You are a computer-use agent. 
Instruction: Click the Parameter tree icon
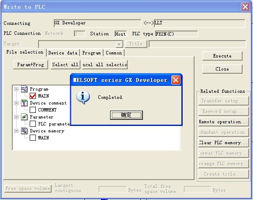24,117
